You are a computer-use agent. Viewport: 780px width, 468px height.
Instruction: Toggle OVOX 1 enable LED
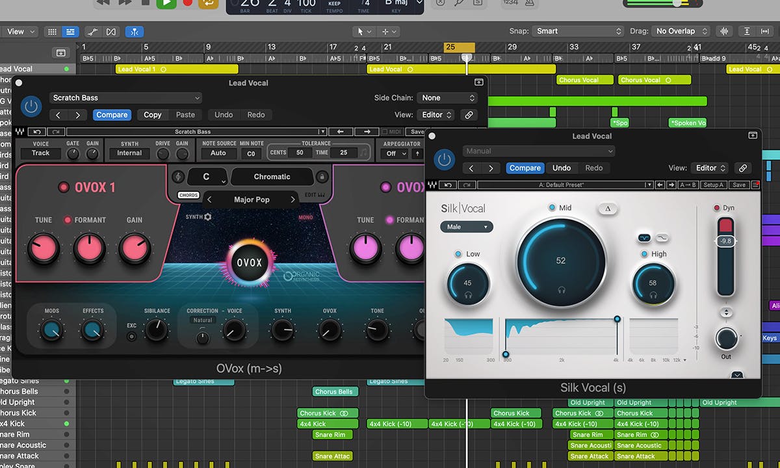pos(64,187)
